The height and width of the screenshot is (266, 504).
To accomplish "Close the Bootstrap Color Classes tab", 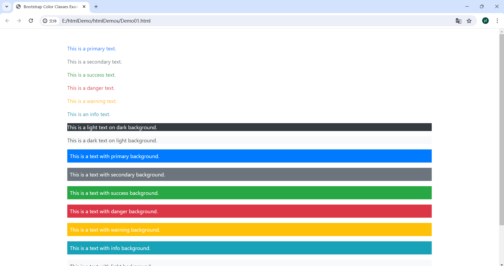I will [84, 7].
